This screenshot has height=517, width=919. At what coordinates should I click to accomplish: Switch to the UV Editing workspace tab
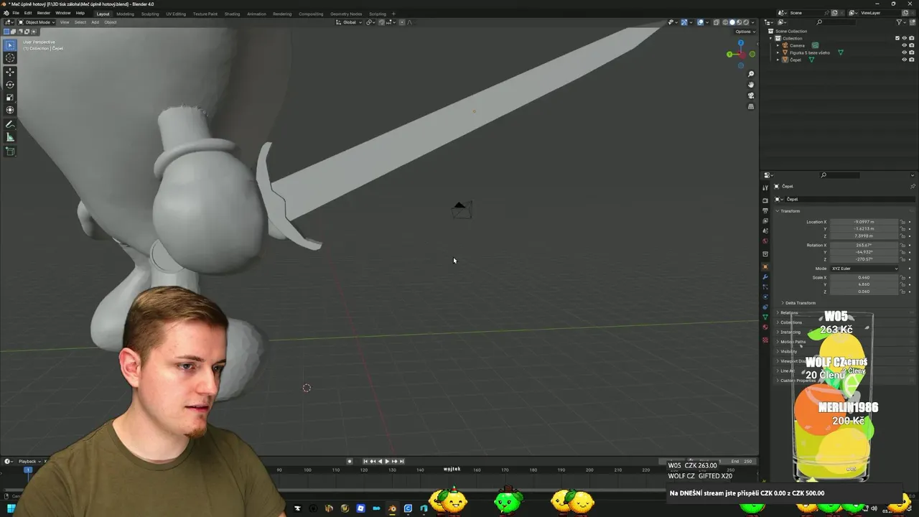176,14
